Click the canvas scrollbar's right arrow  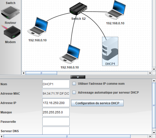coord(150,73)
